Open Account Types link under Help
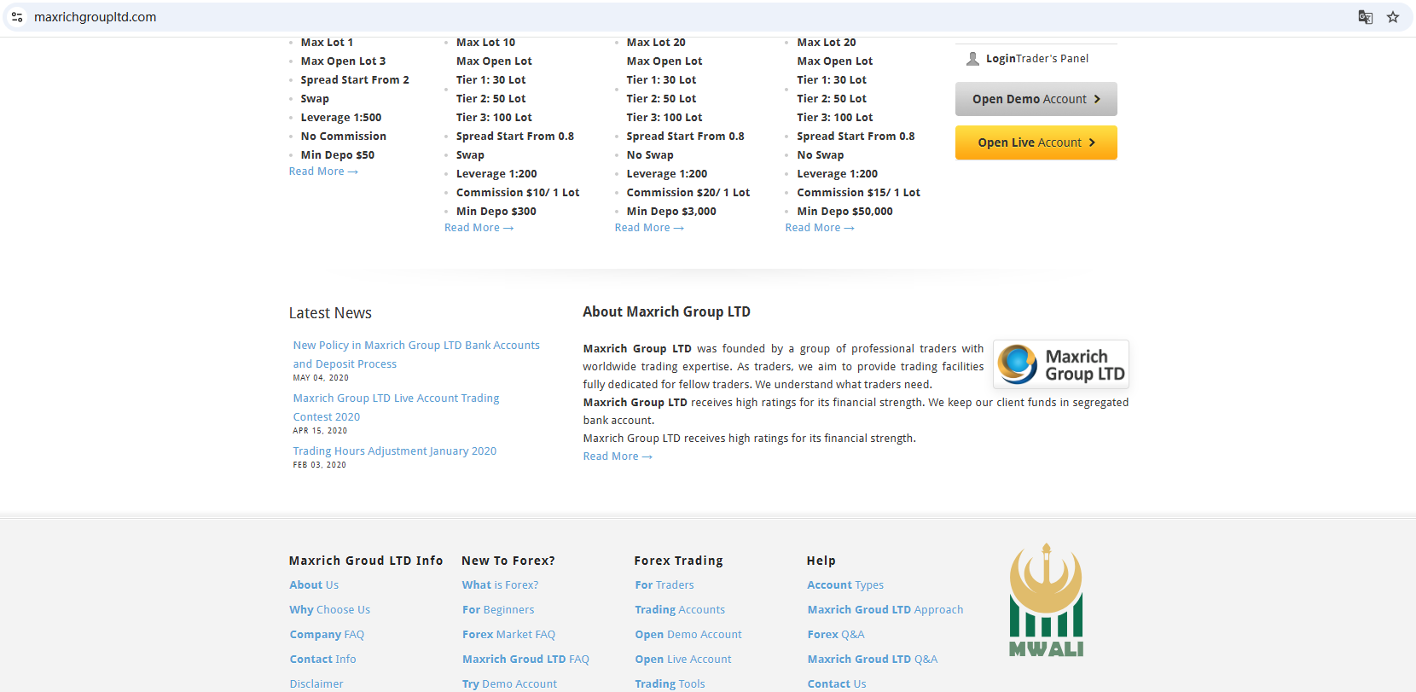Screen dimensions: 1416x692 pos(844,585)
